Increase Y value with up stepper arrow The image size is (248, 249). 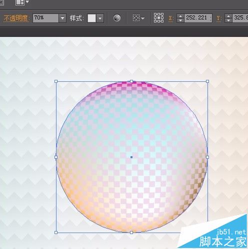pyautogui.click(x=228, y=16)
